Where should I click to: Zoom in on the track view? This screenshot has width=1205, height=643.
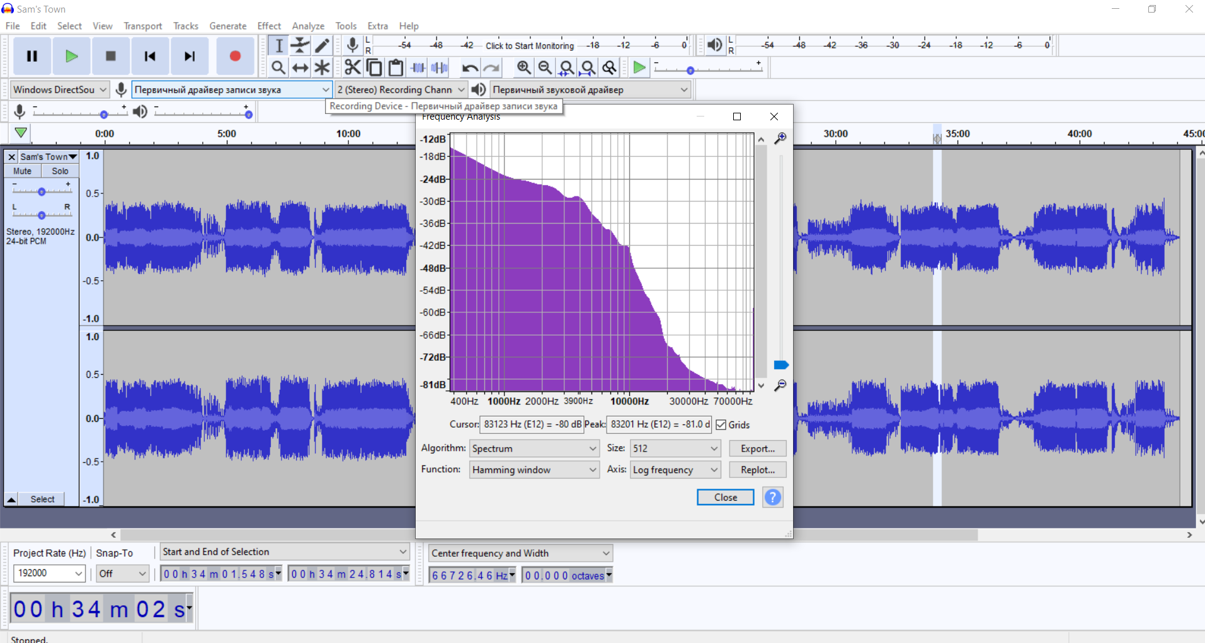(523, 67)
